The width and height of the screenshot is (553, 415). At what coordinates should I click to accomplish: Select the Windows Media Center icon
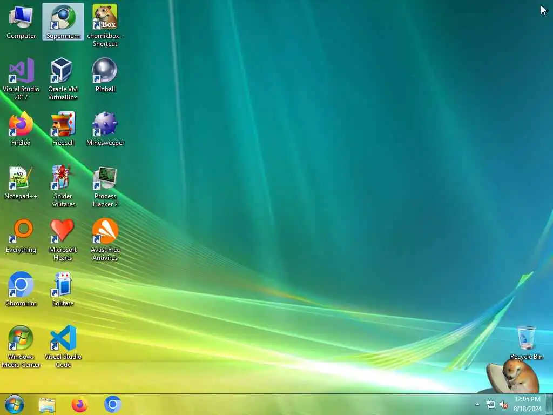(21, 347)
